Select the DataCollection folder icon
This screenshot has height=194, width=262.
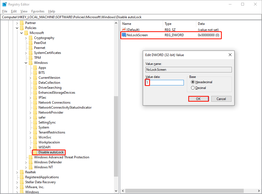tap(35, 83)
